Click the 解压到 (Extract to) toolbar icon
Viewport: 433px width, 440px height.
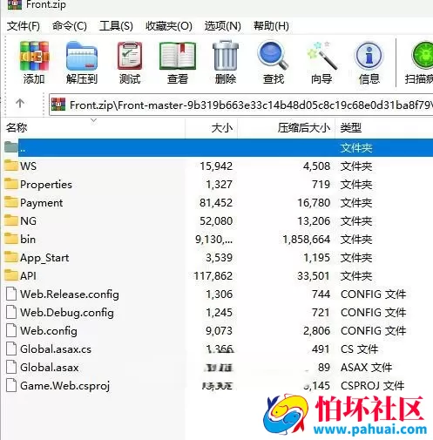click(82, 56)
